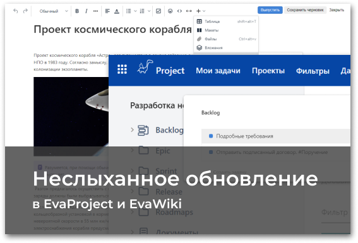Choose Макеты from the insert menu
The height and width of the screenshot is (243, 358).
pyautogui.click(x=226, y=30)
